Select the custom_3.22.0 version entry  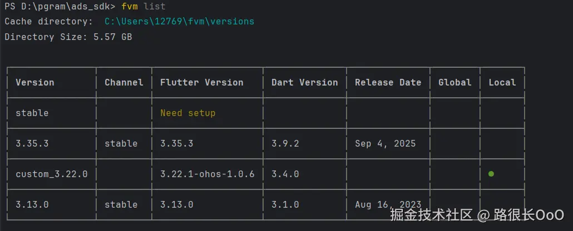pyautogui.click(x=51, y=174)
